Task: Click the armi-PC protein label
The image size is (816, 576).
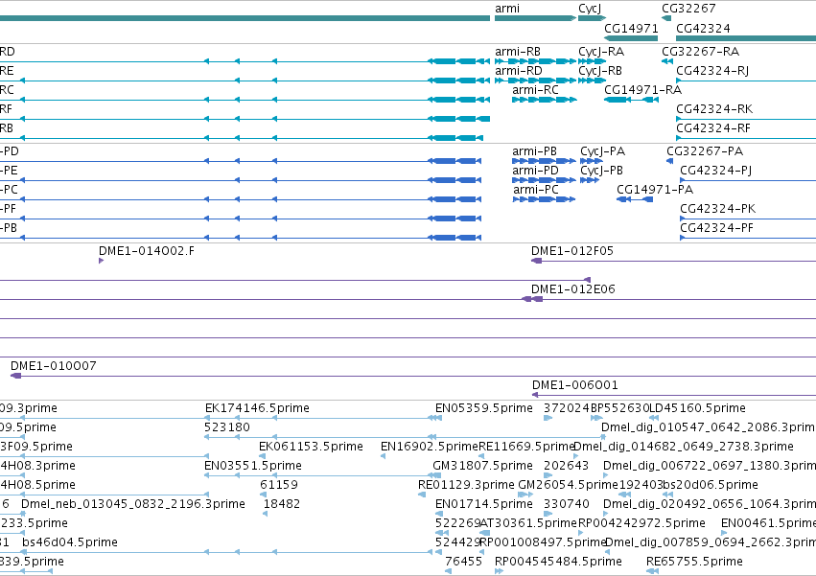Action: pyautogui.click(x=536, y=190)
